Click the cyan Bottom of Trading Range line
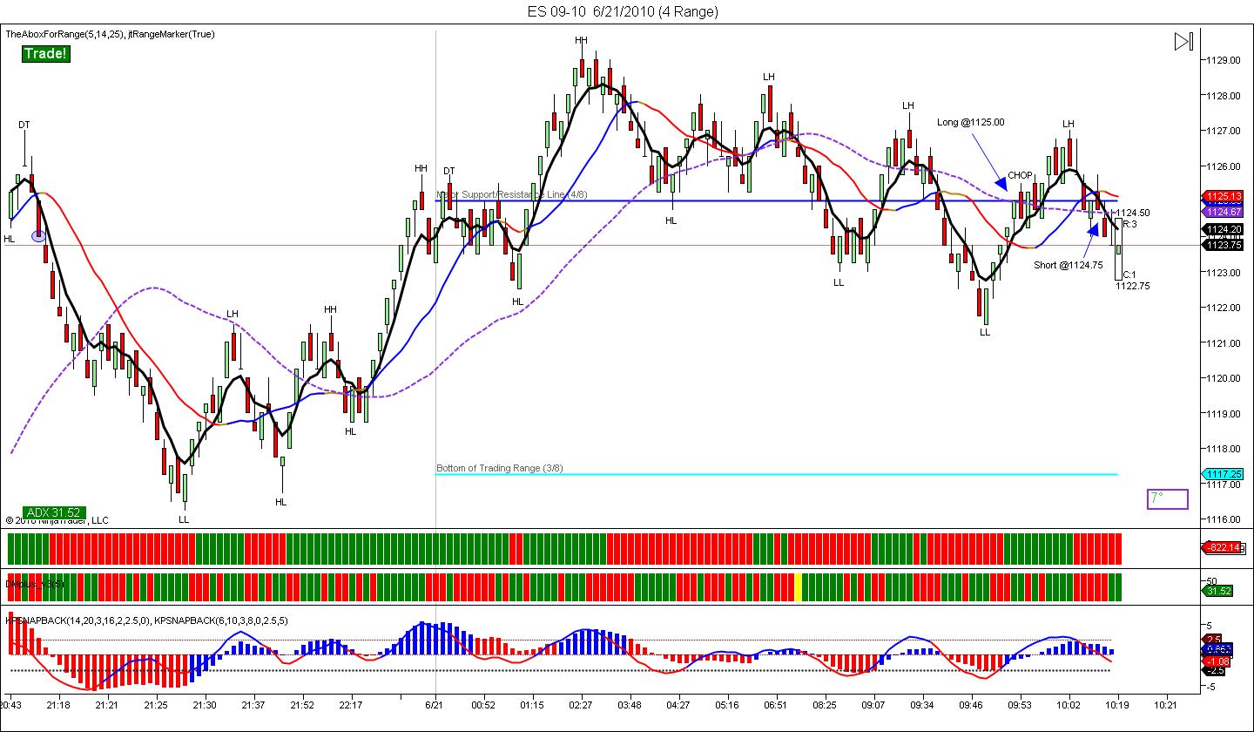The height and width of the screenshot is (732, 1254). tap(776, 475)
